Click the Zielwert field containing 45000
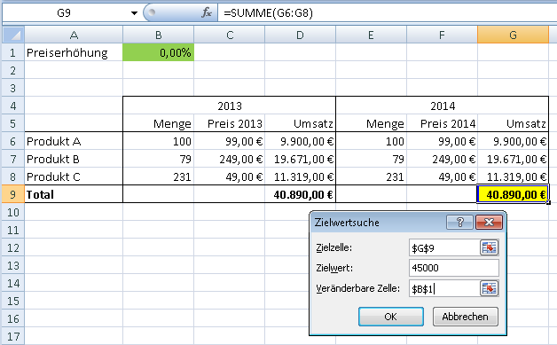The height and width of the screenshot is (345, 557). point(454,268)
